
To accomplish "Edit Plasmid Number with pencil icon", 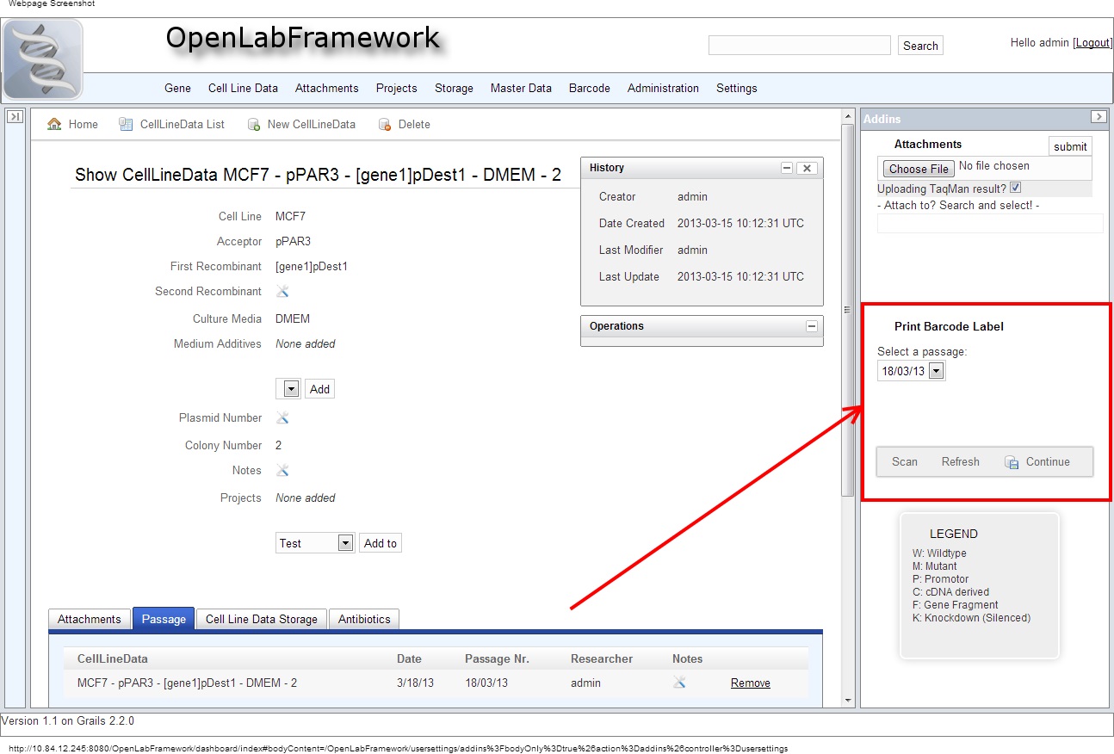I will click(x=282, y=418).
